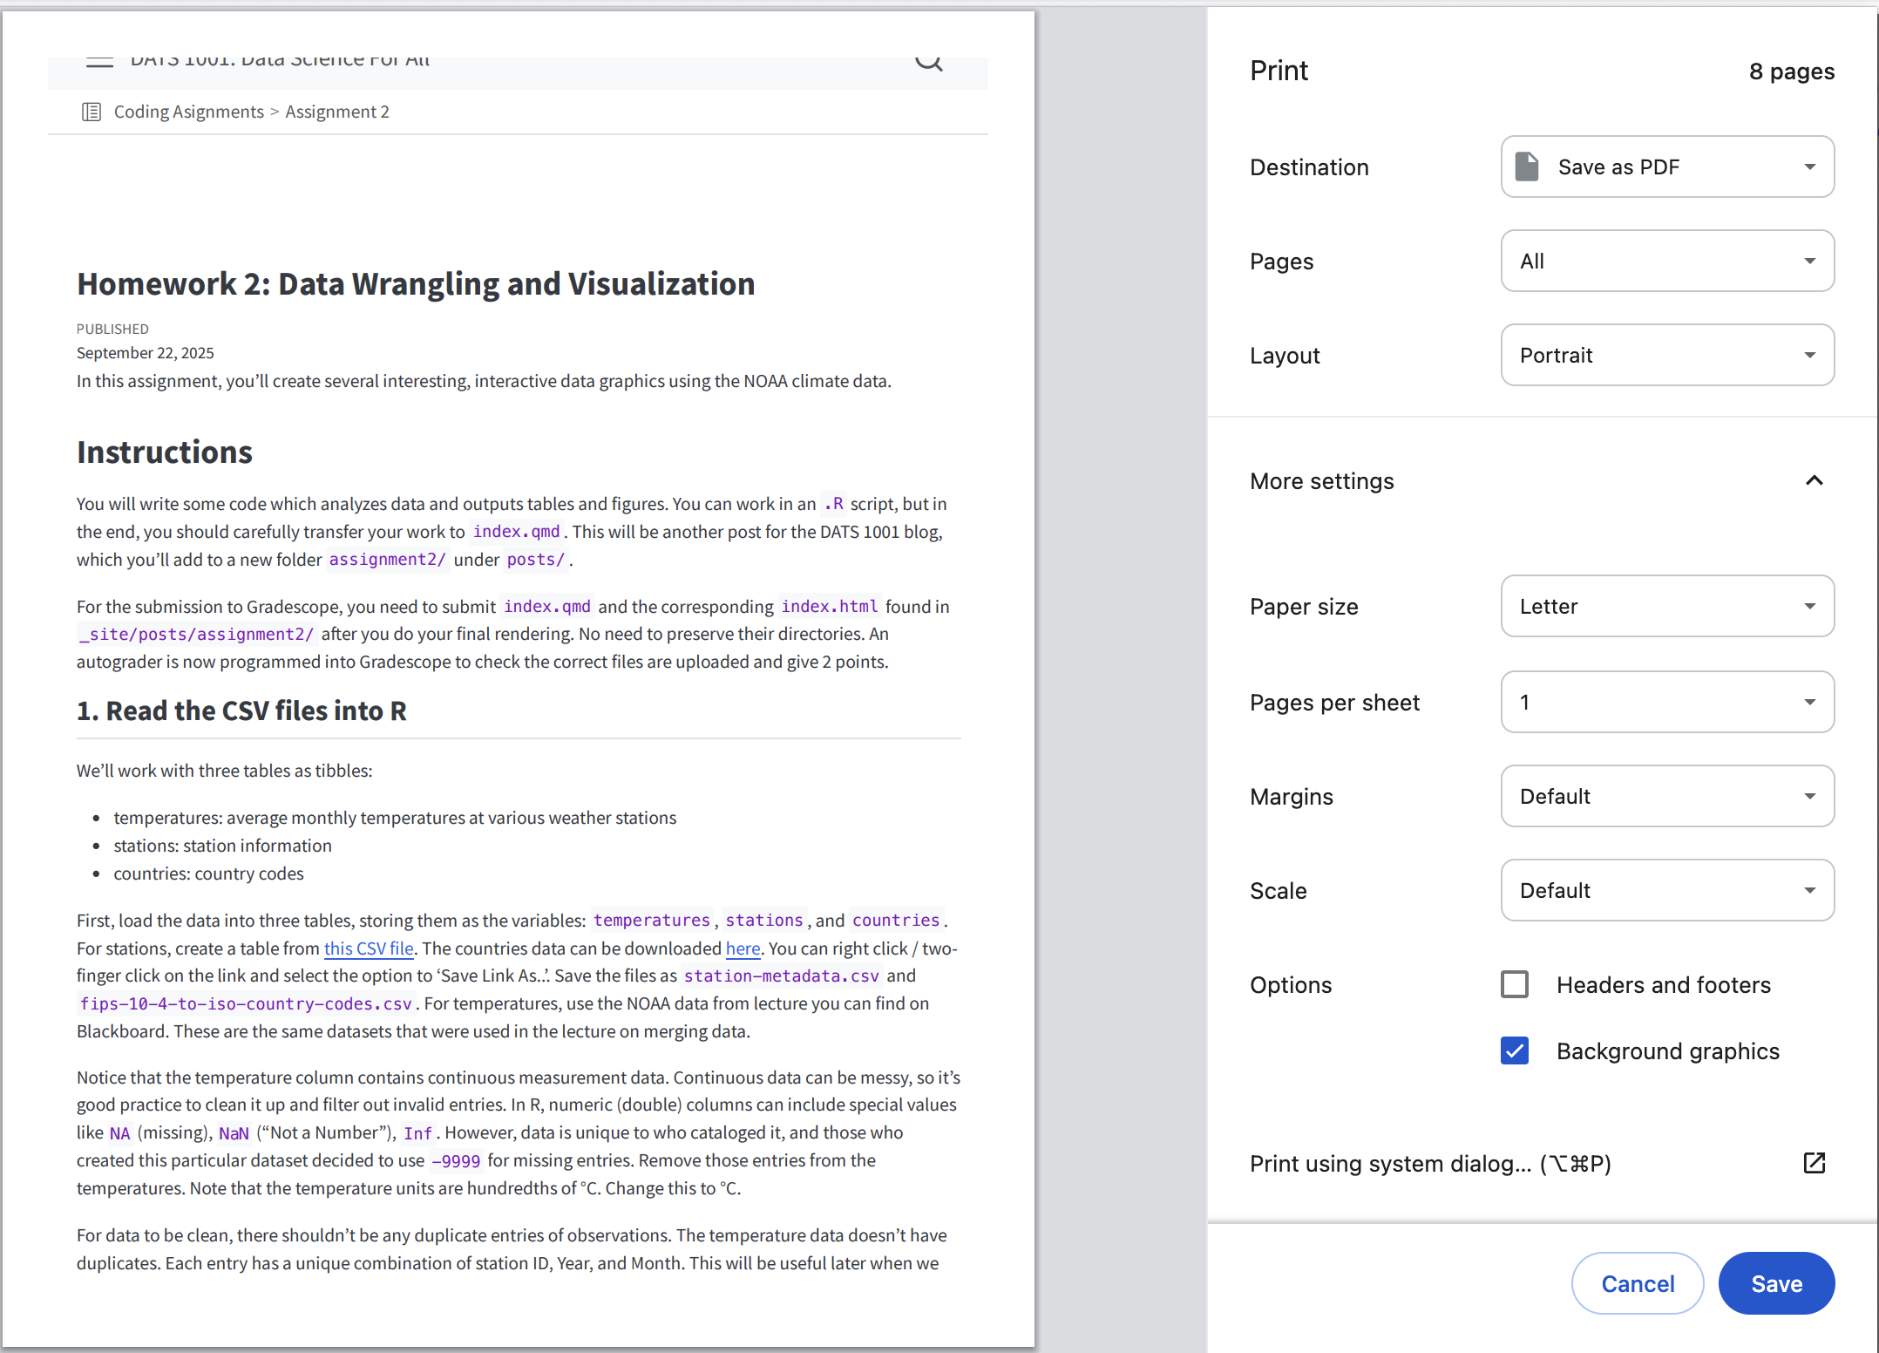Enable Headers and footers checkbox
The height and width of the screenshot is (1353, 1879).
[x=1515, y=984]
